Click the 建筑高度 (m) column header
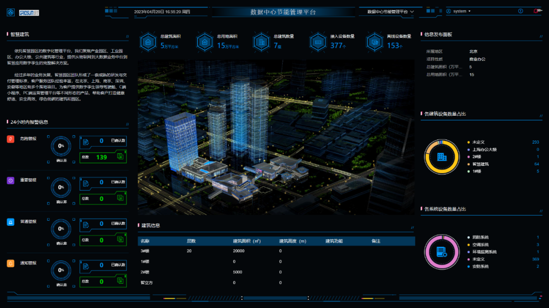549x308 pixels. click(x=293, y=241)
